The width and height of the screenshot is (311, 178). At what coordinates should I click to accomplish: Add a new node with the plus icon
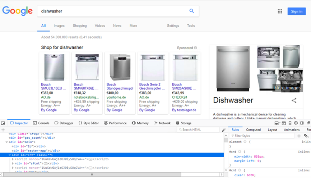(x=3, y=130)
